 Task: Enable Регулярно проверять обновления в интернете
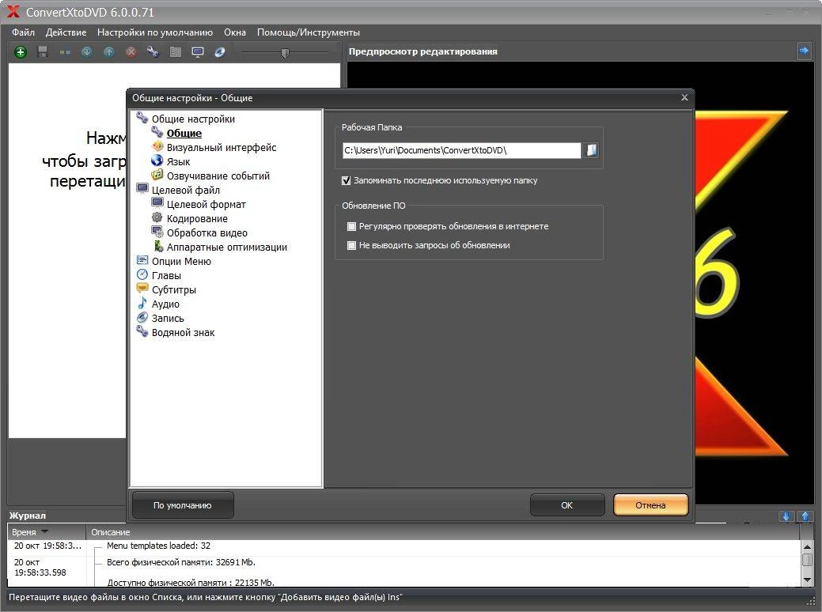click(352, 226)
